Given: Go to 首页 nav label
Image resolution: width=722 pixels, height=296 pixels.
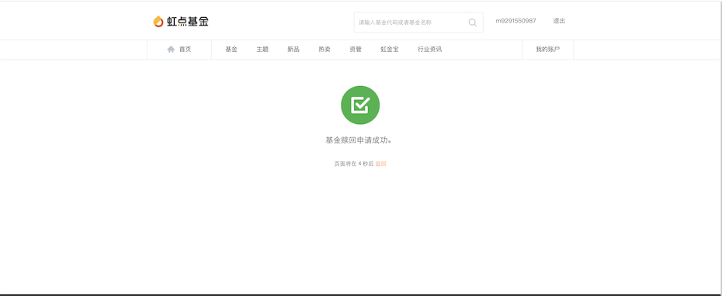Looking at the screenshot, I should (185, 49).
